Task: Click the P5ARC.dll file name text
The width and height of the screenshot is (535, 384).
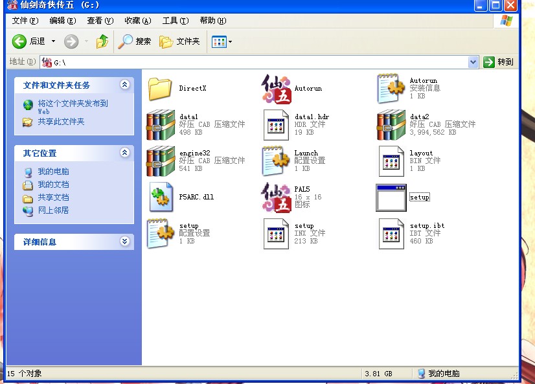Action: click(196, 197)
